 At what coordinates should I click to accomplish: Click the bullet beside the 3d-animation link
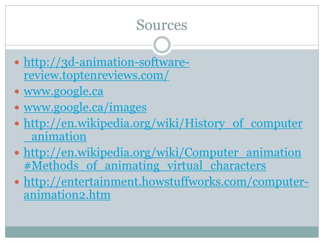[17, 62]
